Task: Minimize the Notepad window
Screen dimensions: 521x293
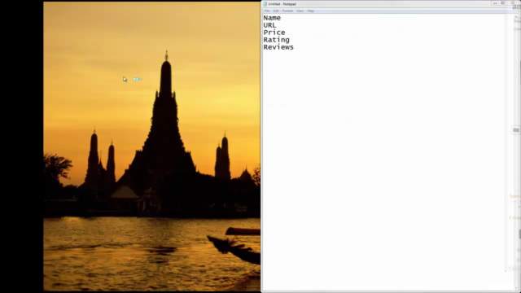Action: (x=495, y=3)
